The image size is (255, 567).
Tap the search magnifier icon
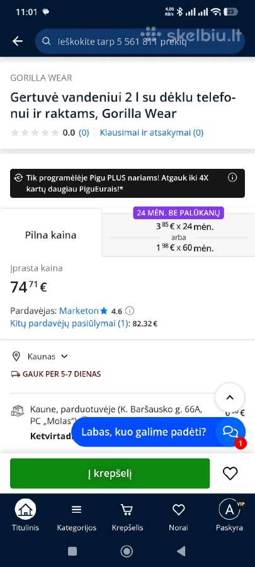point(46,41)
